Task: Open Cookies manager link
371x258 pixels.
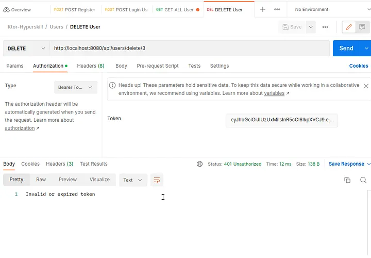Action: coord(359,66)
